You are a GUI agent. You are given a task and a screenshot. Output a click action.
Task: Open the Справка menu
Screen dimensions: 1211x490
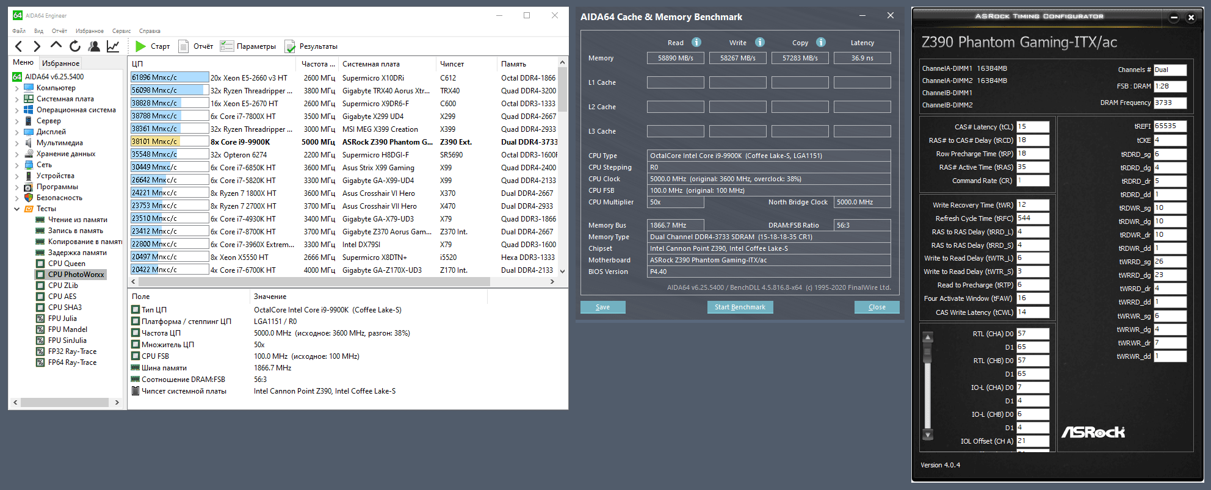pyautogui.click(x=150, y=31)
